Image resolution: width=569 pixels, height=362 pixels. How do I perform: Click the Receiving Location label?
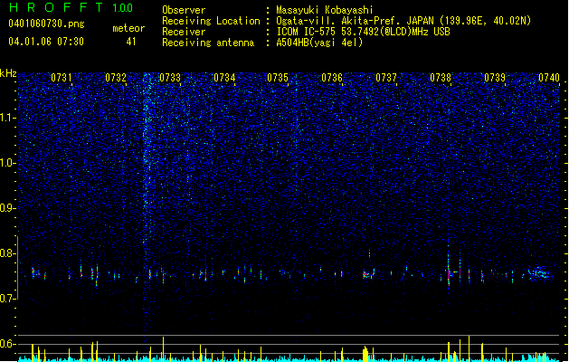pyautogui.click(x=211, y=21)
